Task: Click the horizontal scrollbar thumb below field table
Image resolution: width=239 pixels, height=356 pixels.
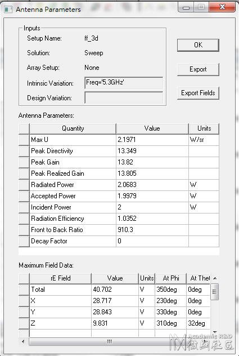Action: [109, 341]
